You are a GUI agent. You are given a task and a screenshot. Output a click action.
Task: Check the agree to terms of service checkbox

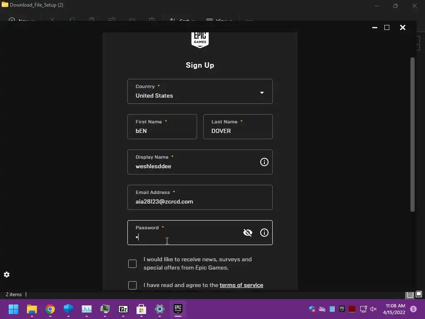pos(132,285)
